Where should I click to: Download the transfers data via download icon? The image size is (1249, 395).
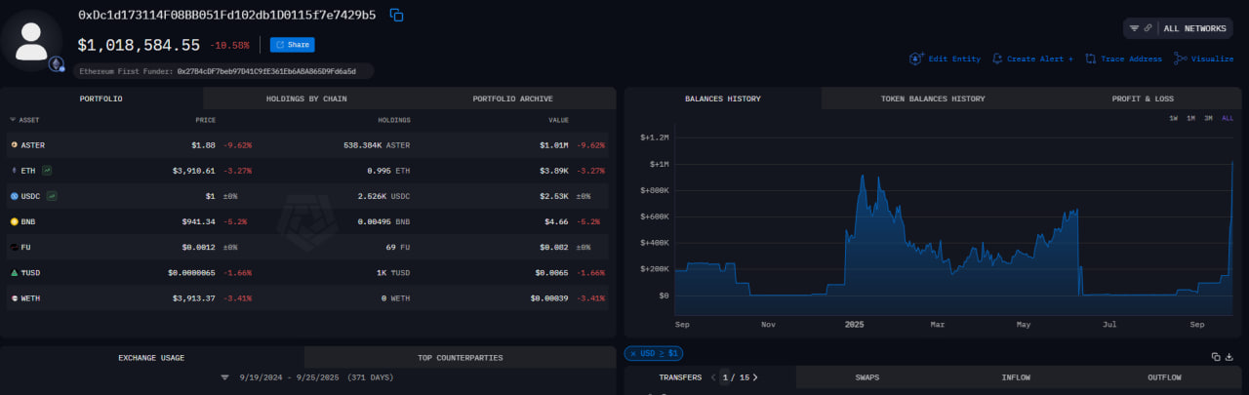pyautogui.click(x=1229, y=357)
